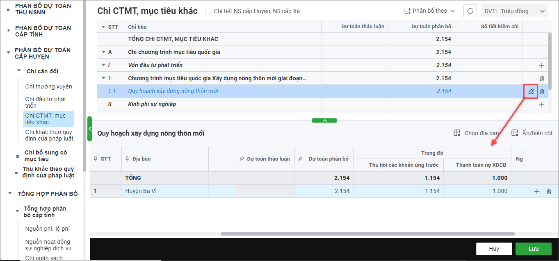
Task: Click Chọn địa bàn button
Action: pos(477,133)
